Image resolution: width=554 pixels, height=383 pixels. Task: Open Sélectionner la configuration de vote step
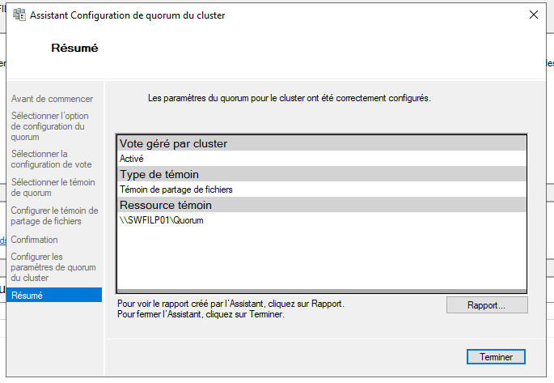51,160
